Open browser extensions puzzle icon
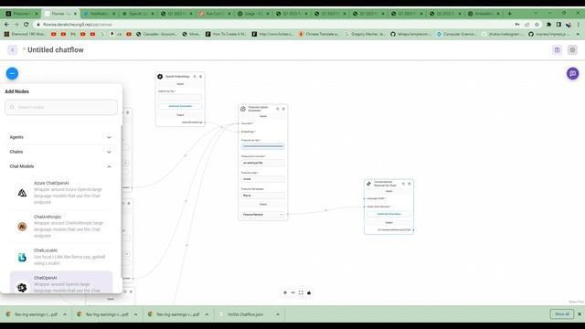Screen dimensions: 585x329 coord(548,25)
